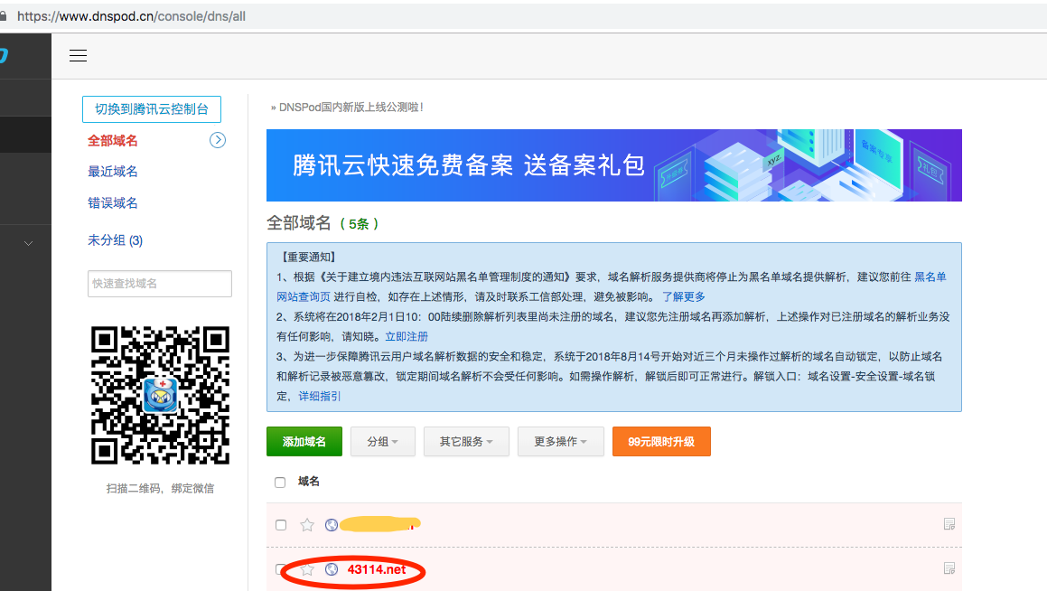This screenshot has width=1047, height=591.
Task: Select 错误域名 in the sidebar
Action: coord(113,203)
